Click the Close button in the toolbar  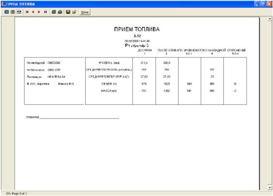(85, 12)
